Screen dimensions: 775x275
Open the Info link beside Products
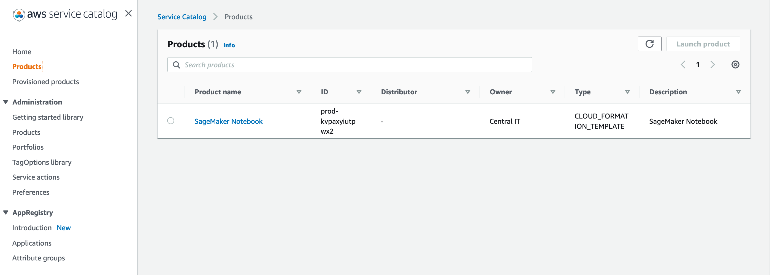pyautogui.click(x=229, y=45)
